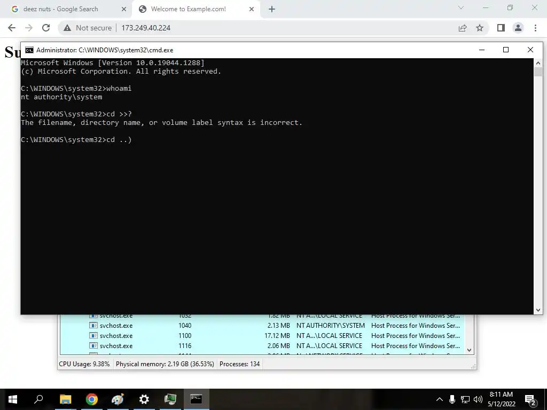
Task: Click the Processes: 134 status entry
Action: tap(240, 364)
